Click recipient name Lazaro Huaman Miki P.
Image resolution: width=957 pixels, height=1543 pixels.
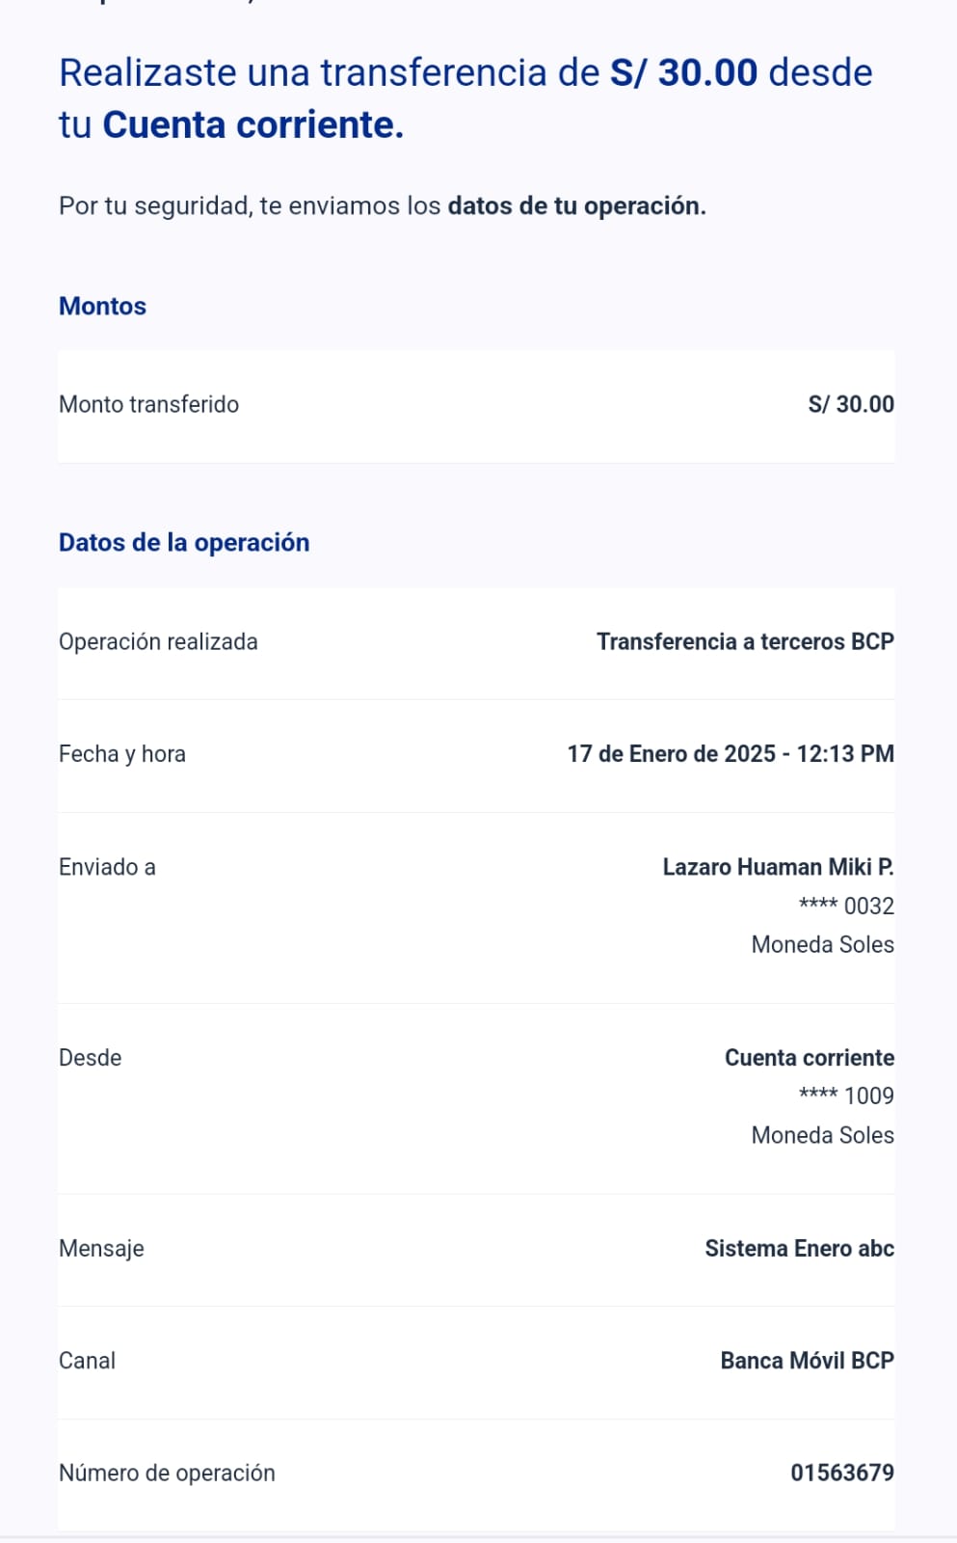[x=778, y=867]
